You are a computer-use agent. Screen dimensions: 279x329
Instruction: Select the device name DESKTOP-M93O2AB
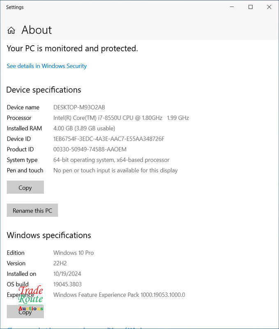click(79, 107)
